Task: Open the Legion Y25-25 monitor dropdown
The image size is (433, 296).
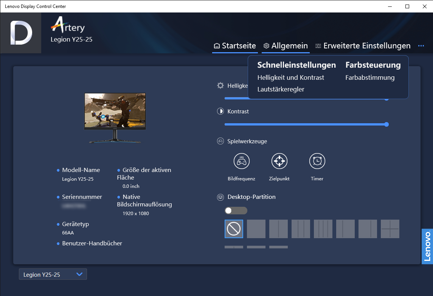Action: tap(53, 274)
